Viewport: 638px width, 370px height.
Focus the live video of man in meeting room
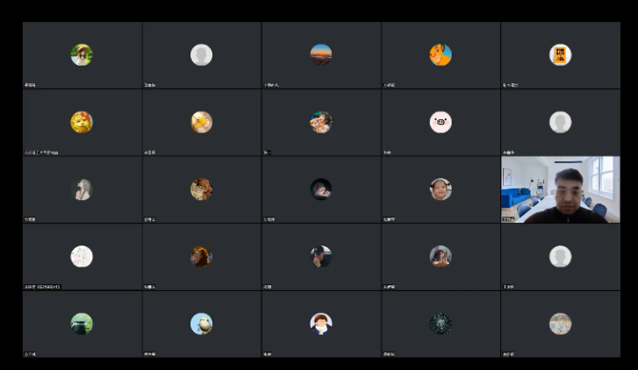point(561,189)
